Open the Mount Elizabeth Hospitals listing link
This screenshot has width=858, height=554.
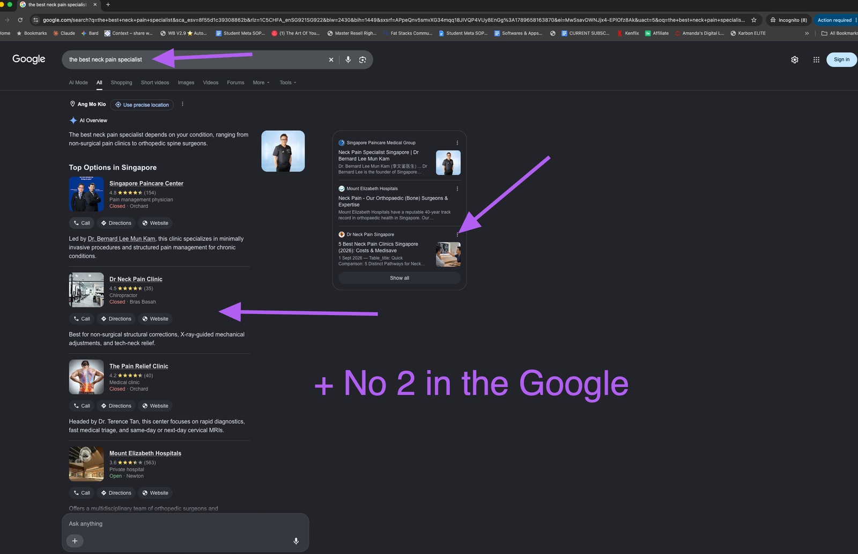coord(145,453)
